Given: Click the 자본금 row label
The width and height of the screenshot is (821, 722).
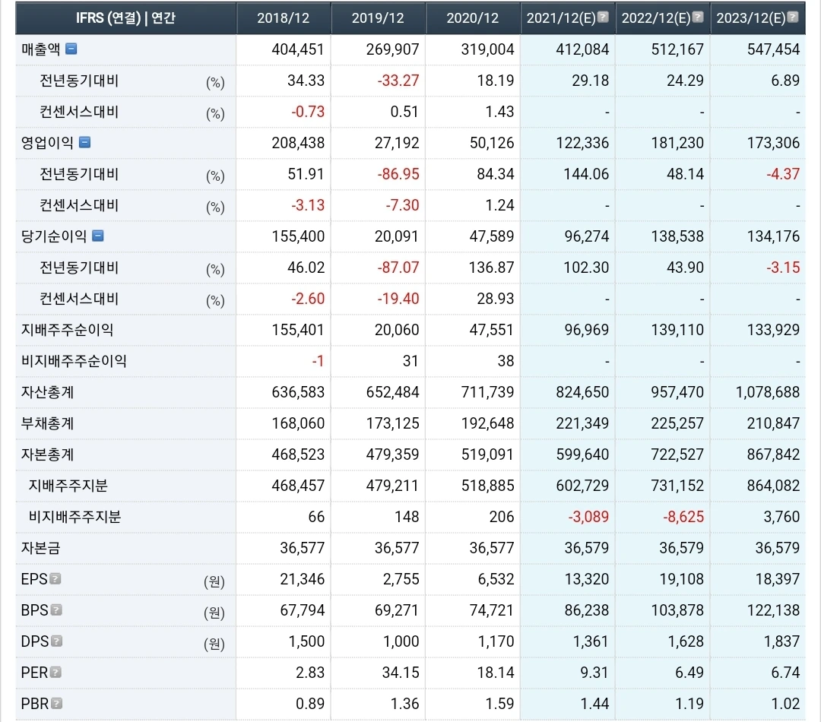Looking at the screenshot, I should (41, 548).
